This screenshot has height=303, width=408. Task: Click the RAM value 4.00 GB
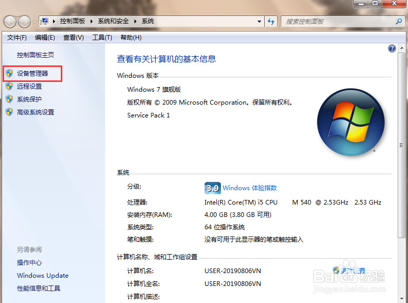(238, 215)
